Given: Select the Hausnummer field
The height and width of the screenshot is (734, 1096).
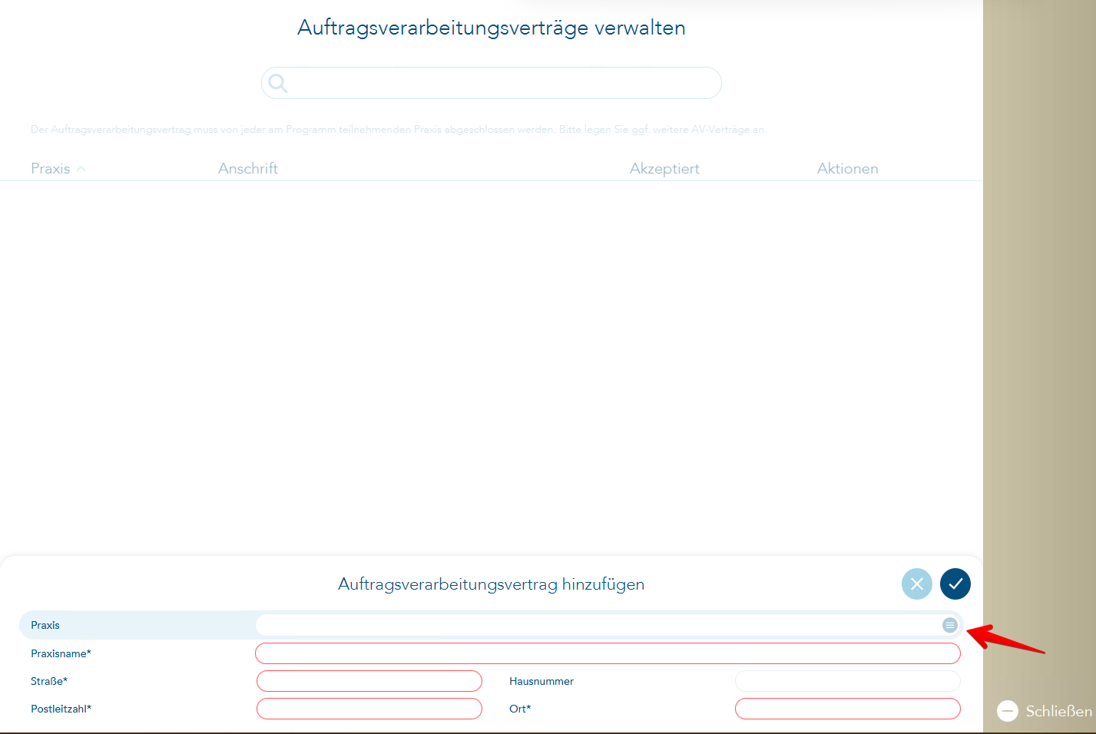Looking at the screenshot, I should [x=847, y=681].
